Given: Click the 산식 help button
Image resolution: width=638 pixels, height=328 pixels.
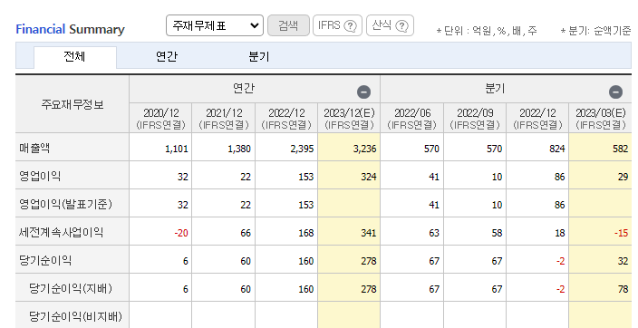Looking at the screenshot, I should (390, 25).
